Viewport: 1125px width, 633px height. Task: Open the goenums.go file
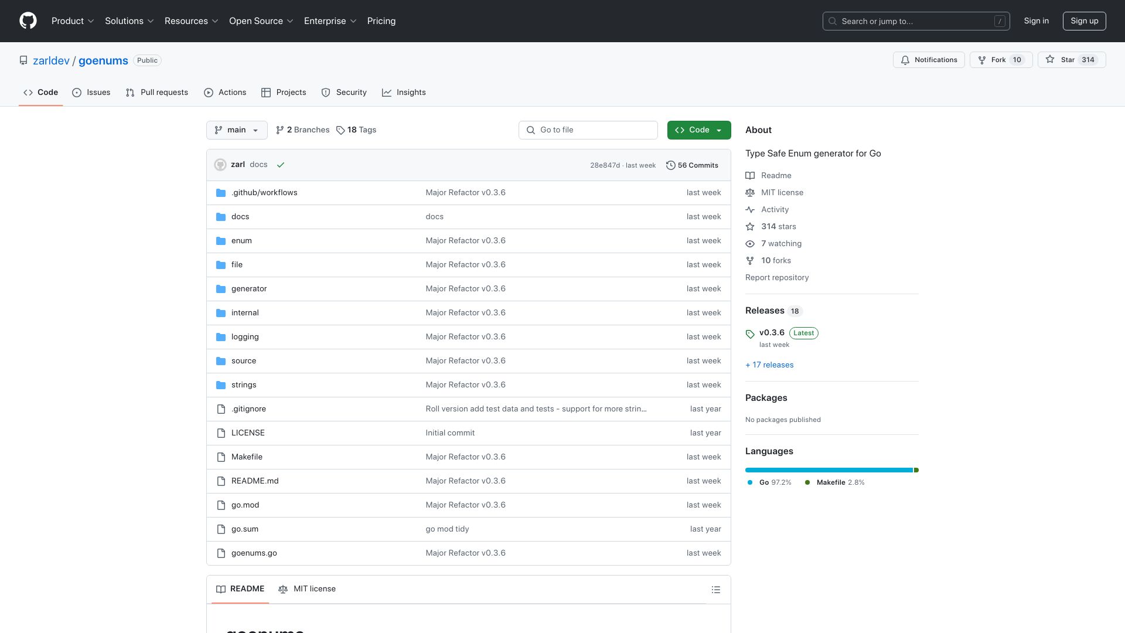(x=254, y=553)
